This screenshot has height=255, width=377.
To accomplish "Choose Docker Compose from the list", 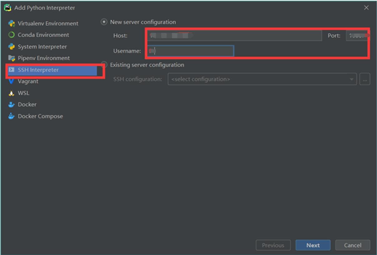I will 40,116.
